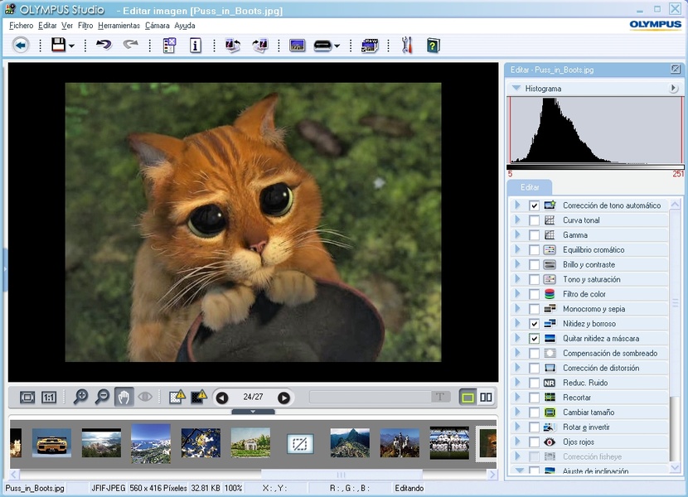The image size is (688, 497).
Task: Click the edit panel vertical scrollbar
Action: pos(675,303)
